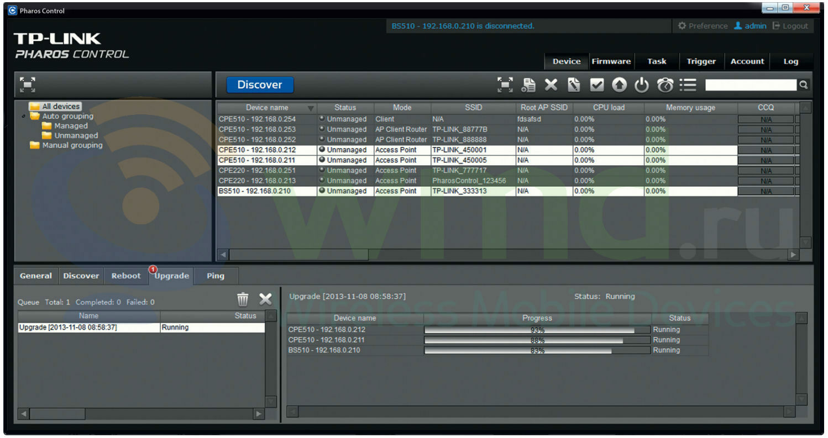Click the 83% progress bar for BS510
Screen dimensions: 828x438
point(537,350)
